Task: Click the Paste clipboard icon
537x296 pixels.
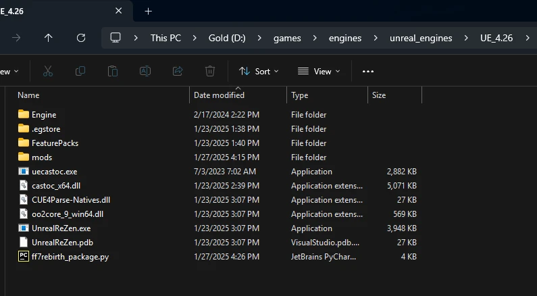Action: point(113,71)
